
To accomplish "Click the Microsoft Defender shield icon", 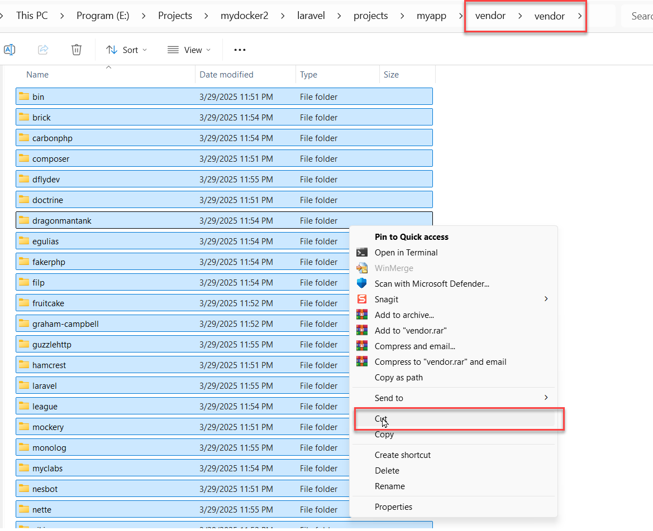I will (362, 283).
